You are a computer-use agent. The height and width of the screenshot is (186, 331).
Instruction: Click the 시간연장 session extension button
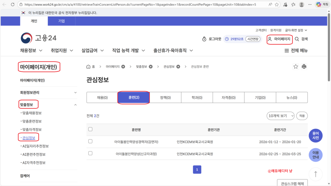pyautogui.click(x=252, y=39)
